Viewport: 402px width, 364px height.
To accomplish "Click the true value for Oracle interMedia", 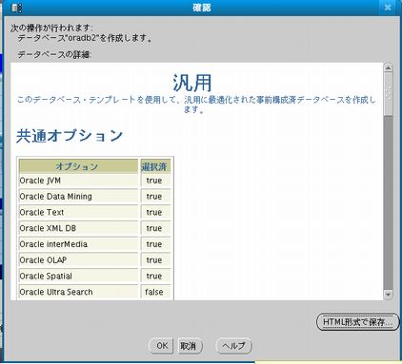I will tap(155, 244).
